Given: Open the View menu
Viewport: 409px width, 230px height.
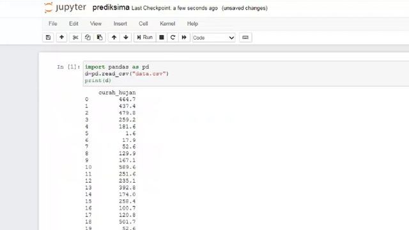Looking at the screenshot, I should [x=96, y=24].
